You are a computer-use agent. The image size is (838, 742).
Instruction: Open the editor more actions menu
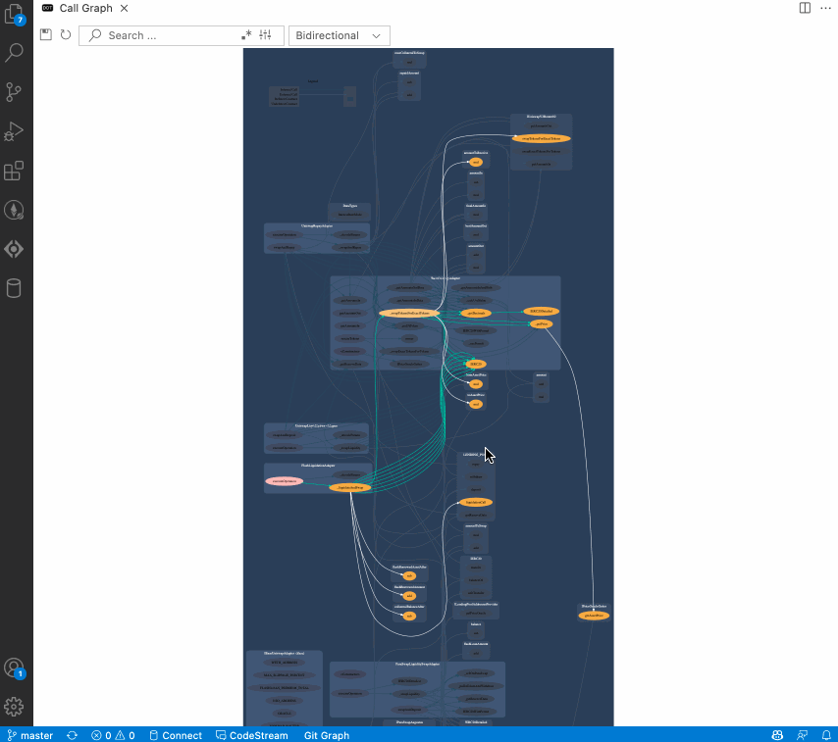click(x=826, y=8)
